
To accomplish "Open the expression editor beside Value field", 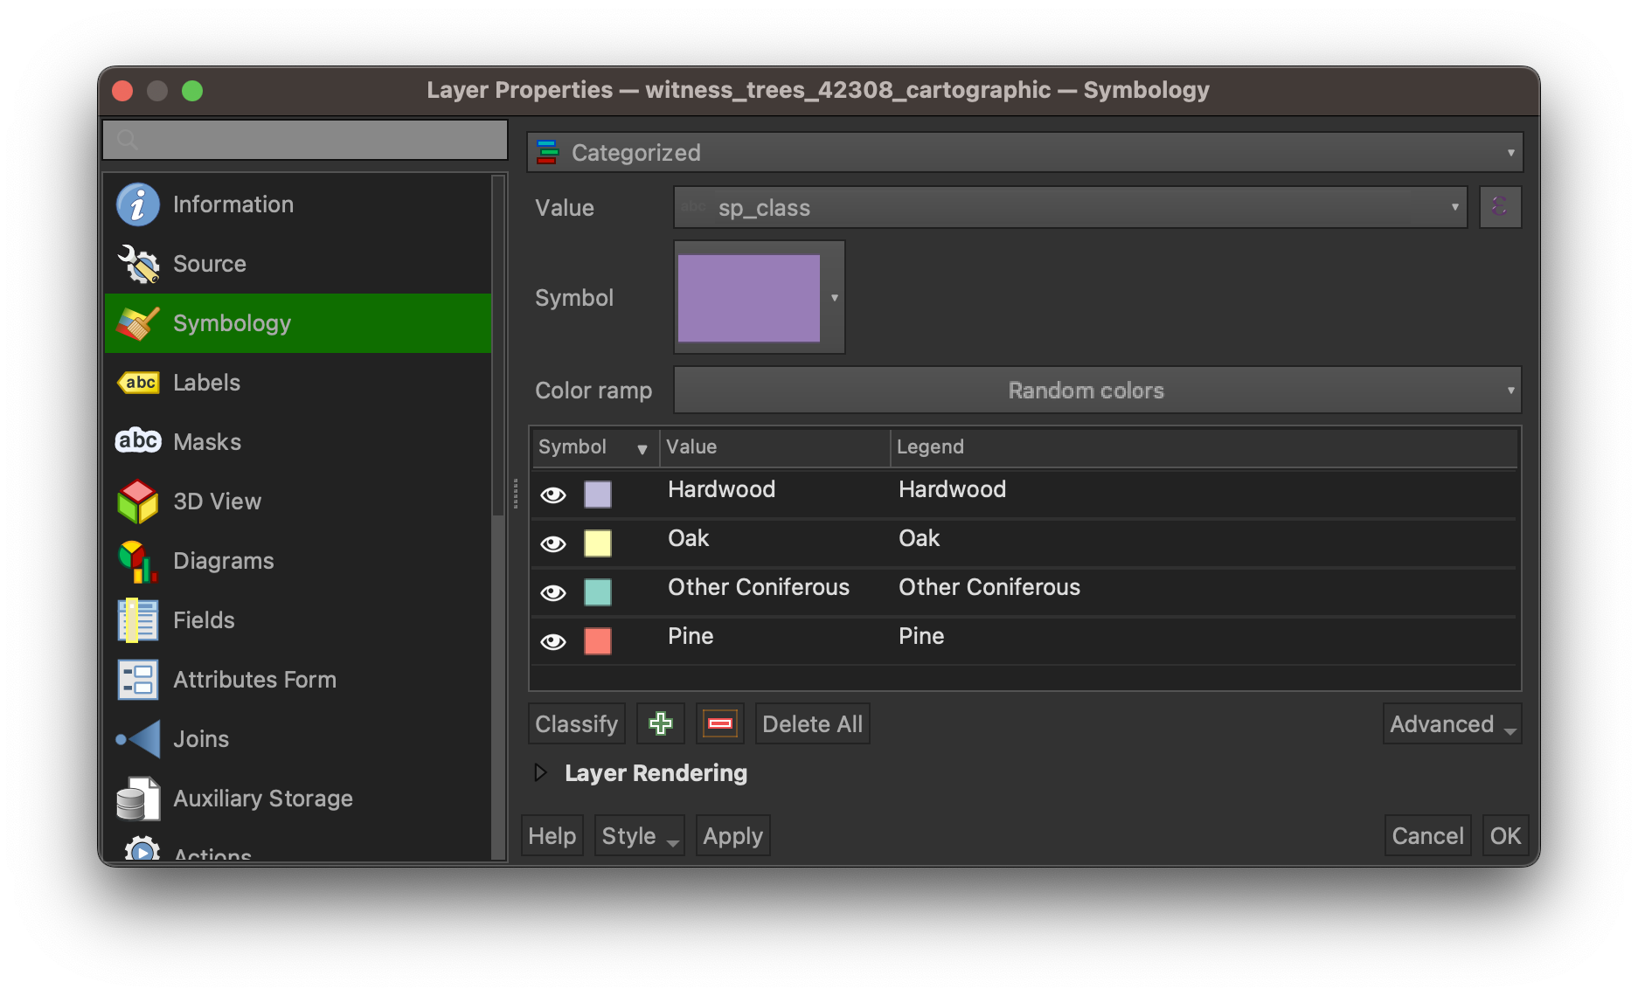I will (x=1500, y=207).
